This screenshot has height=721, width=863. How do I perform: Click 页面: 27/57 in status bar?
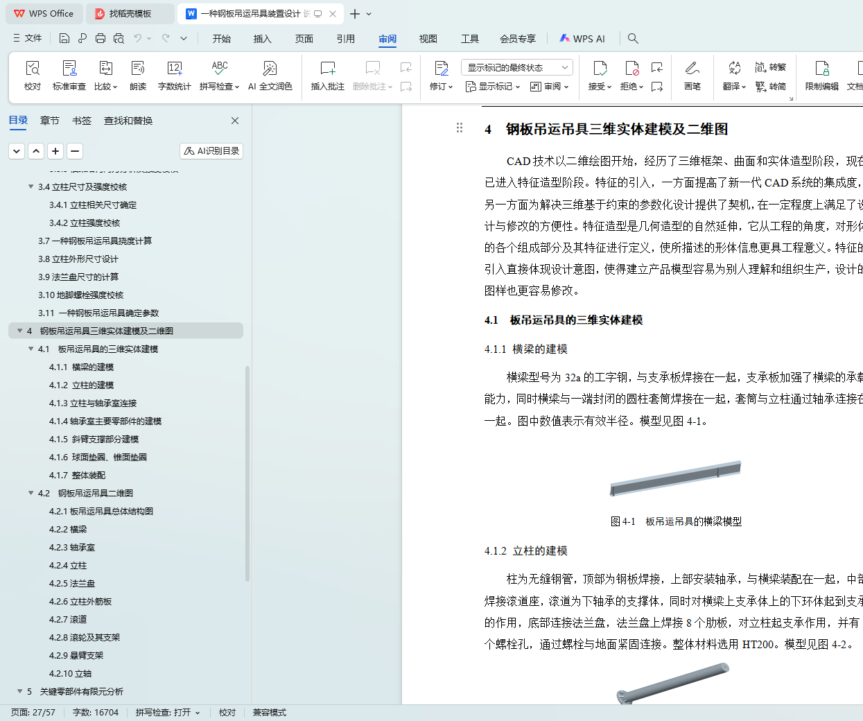tap(33, 712)
